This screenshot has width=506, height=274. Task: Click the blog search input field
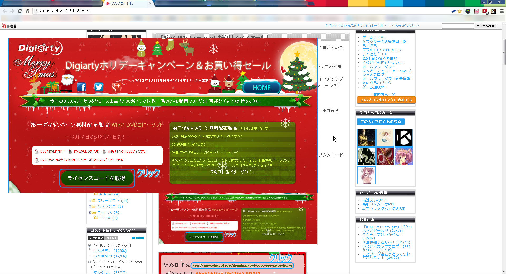click(458, 26)
